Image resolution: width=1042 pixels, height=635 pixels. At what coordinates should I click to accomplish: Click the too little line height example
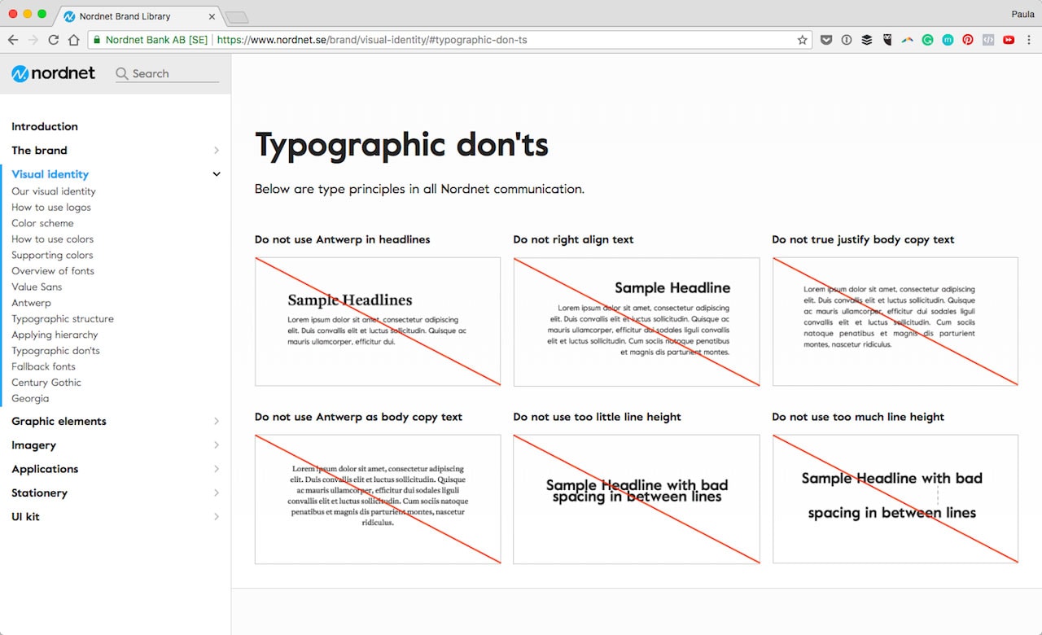[637, 499]
